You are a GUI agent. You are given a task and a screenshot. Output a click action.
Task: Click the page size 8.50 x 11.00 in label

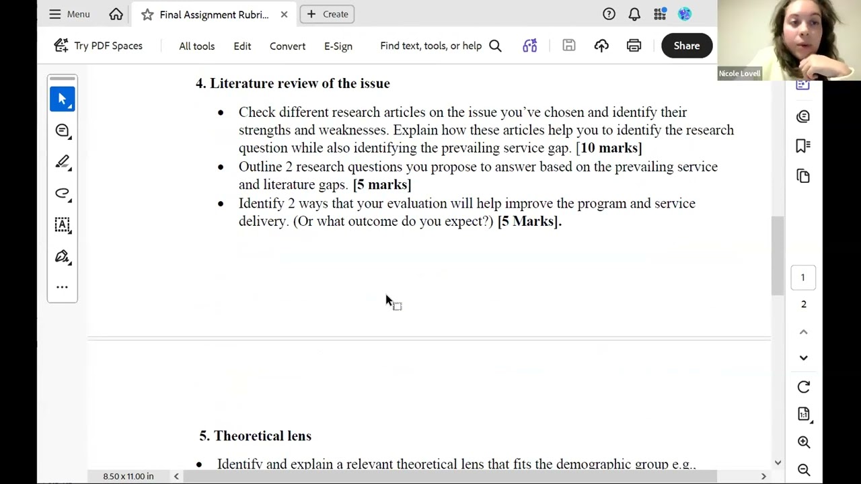(x=128, y=477)
